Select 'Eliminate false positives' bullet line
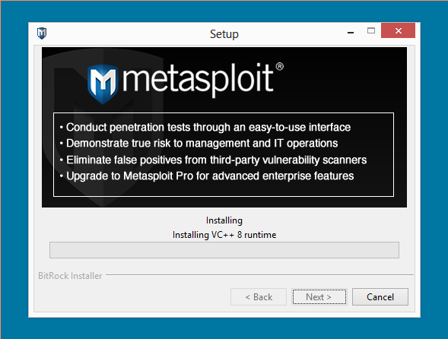 213,160
